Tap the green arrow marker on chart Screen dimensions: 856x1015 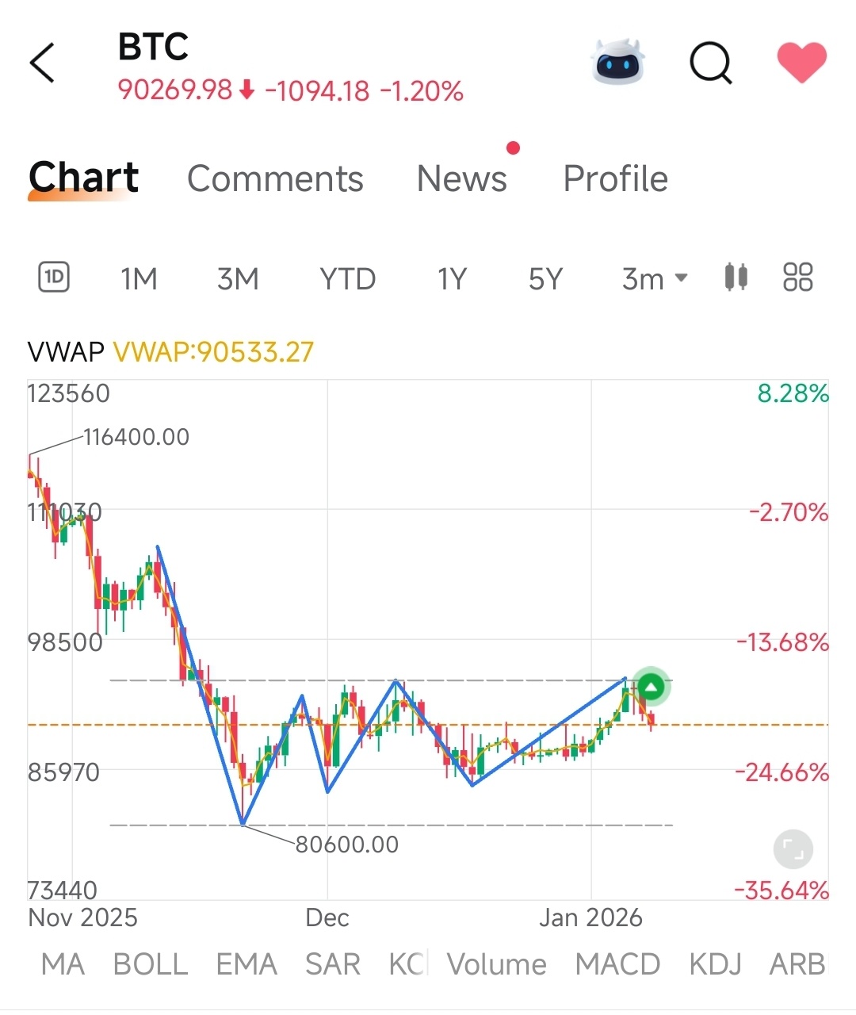point(651,687)
